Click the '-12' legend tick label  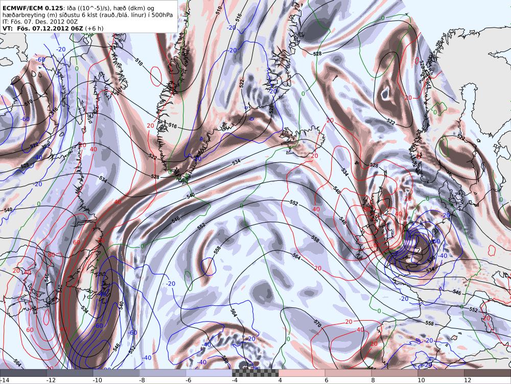tap(51, 380)
